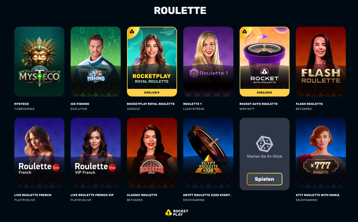358x222 pixels.
Task: Click the dice icon above Starten Sie Ihr Glück
Action: tap(265, 144)
